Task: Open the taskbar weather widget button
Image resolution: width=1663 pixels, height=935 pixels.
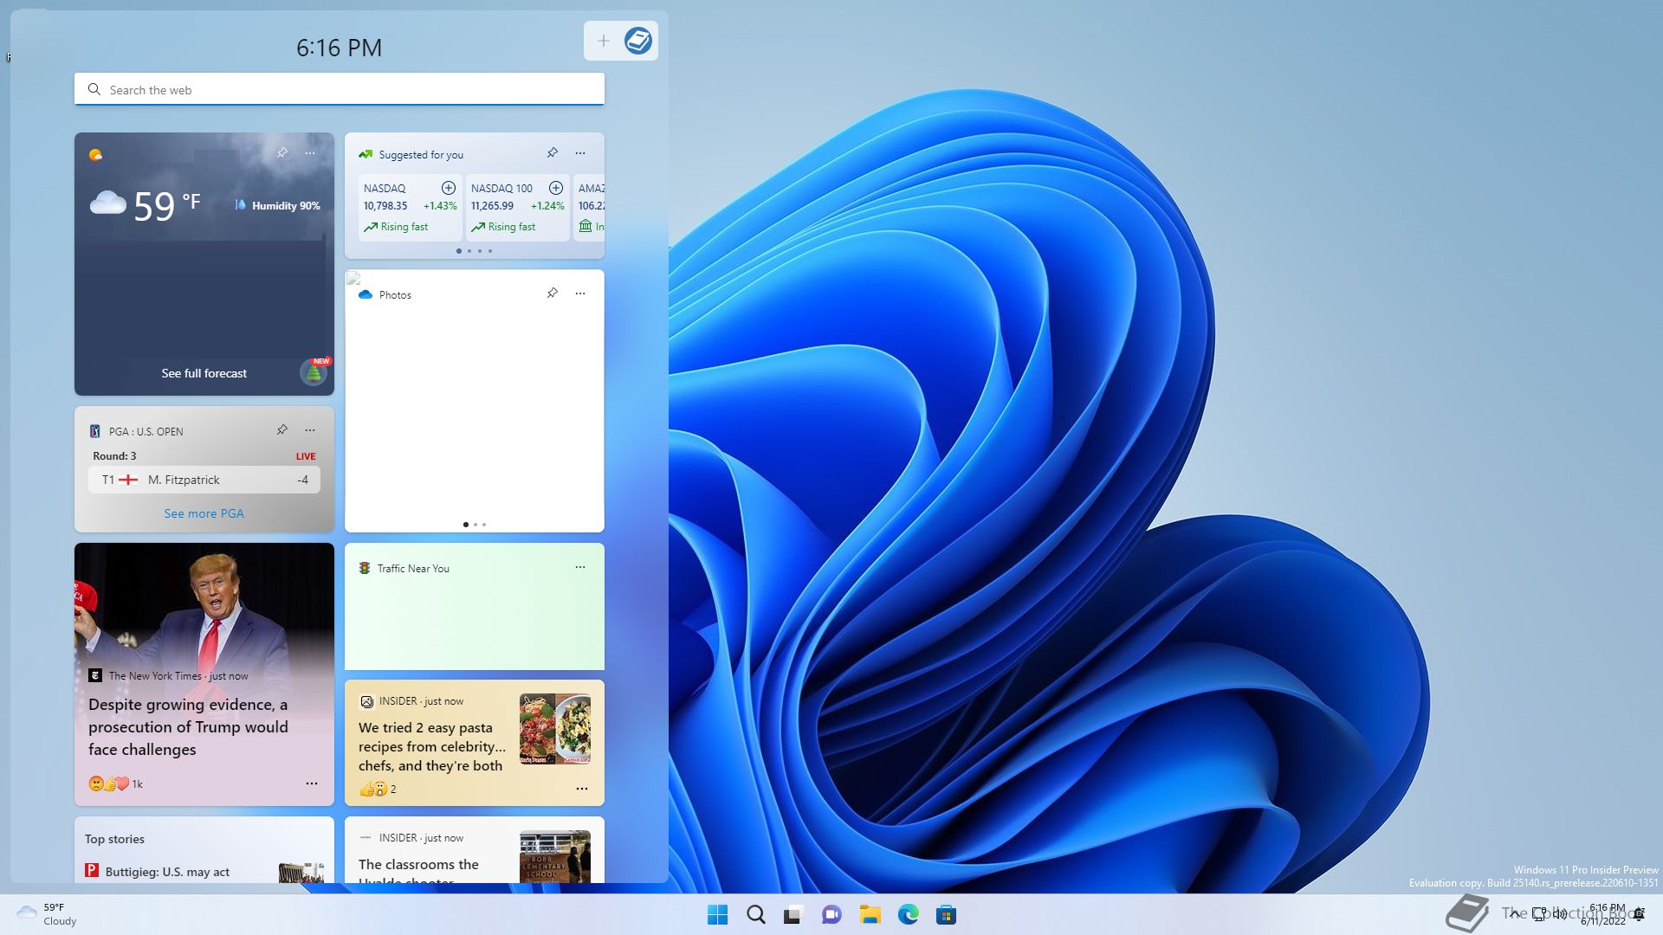Action: pyautogui.click(x=48, y=914)
